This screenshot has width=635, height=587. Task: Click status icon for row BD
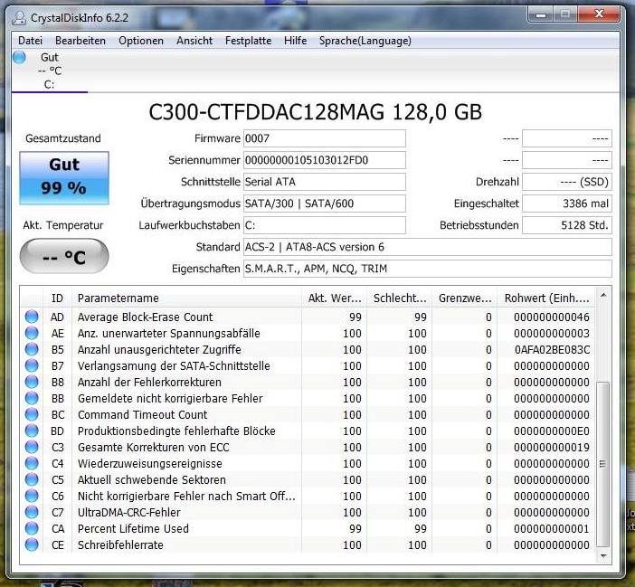pyautogui.click(x=32, y=431)
